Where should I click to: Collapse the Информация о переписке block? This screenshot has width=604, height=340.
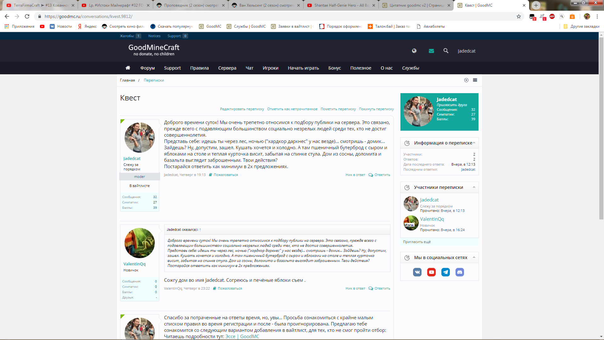pyautogui.click(x=474, y=143)
